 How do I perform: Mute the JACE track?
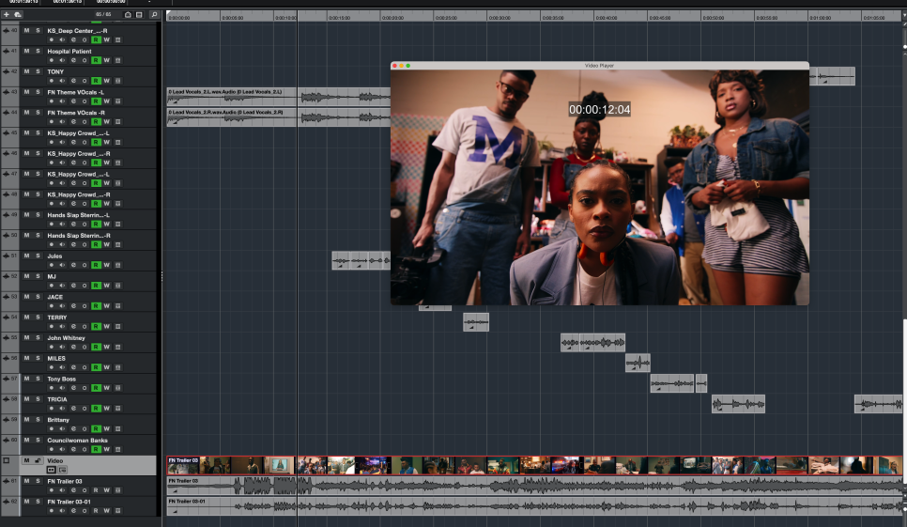tap(26, 297)
